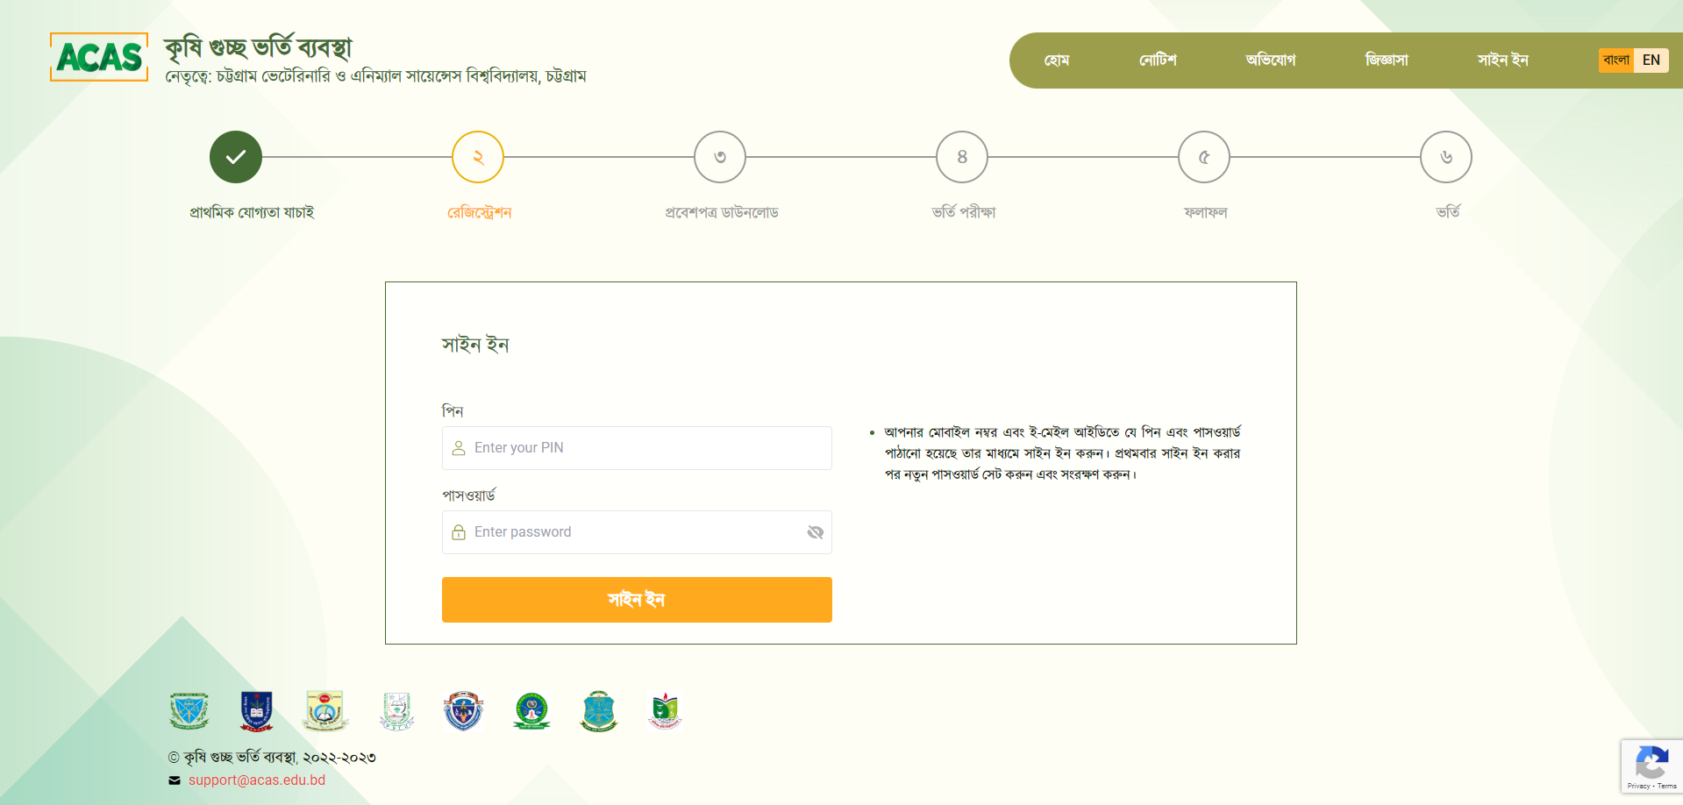The image size is (1683, 805).
Task: Click the completed step one checkmark circle
Action: [x=236, y=157]
